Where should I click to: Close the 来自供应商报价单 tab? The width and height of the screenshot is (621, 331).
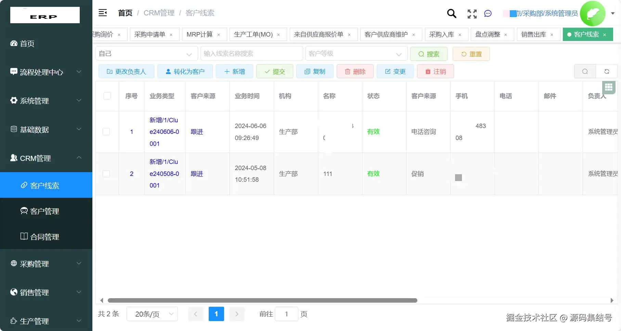pos(349,35)
